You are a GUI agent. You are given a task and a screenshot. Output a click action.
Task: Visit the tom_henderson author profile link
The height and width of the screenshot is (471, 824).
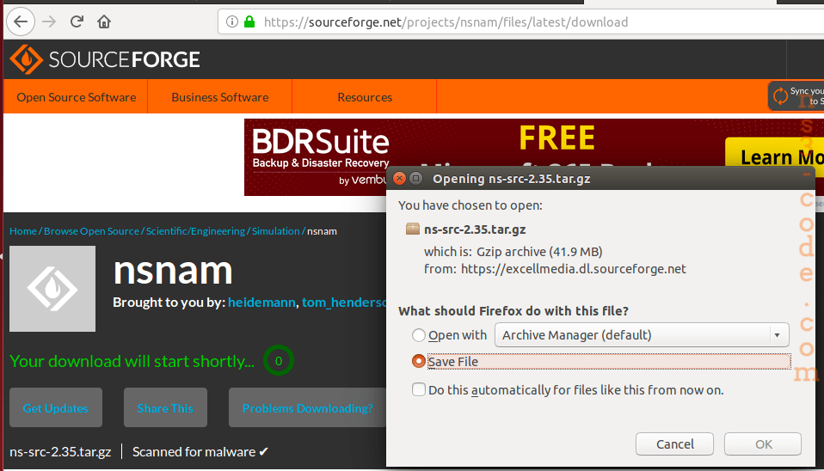click(x=344, y=303)
